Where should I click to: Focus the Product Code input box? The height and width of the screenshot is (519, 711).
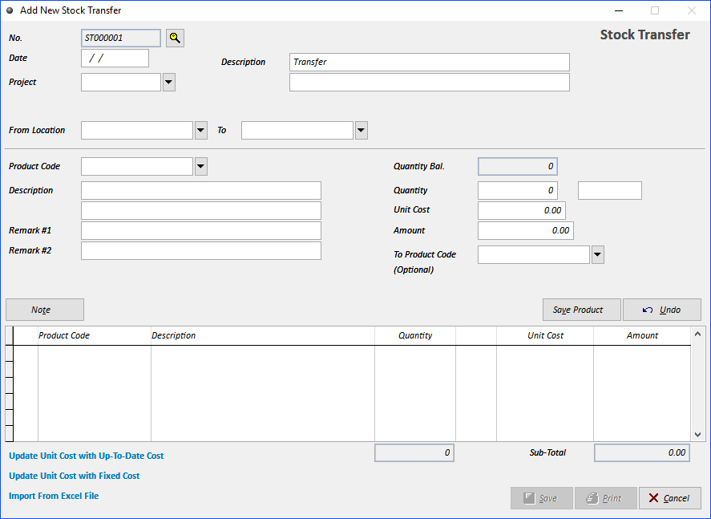(x=137, y=167)
